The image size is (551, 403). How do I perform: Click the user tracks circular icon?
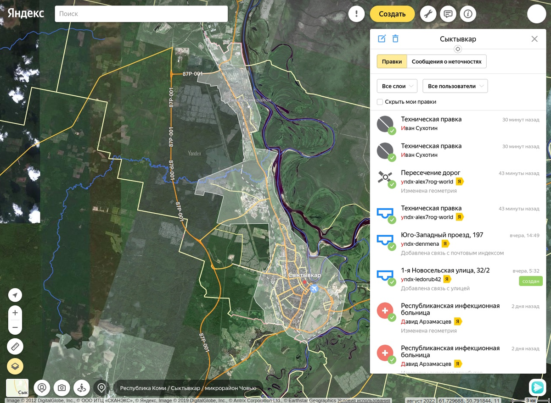point(42,388)
